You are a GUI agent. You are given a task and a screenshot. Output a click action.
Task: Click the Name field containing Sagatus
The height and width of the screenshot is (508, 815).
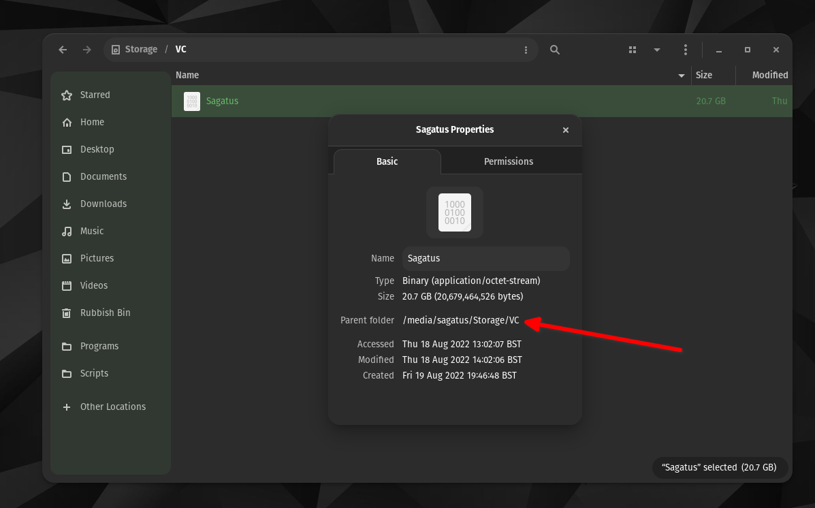click(x=486, y=258)
